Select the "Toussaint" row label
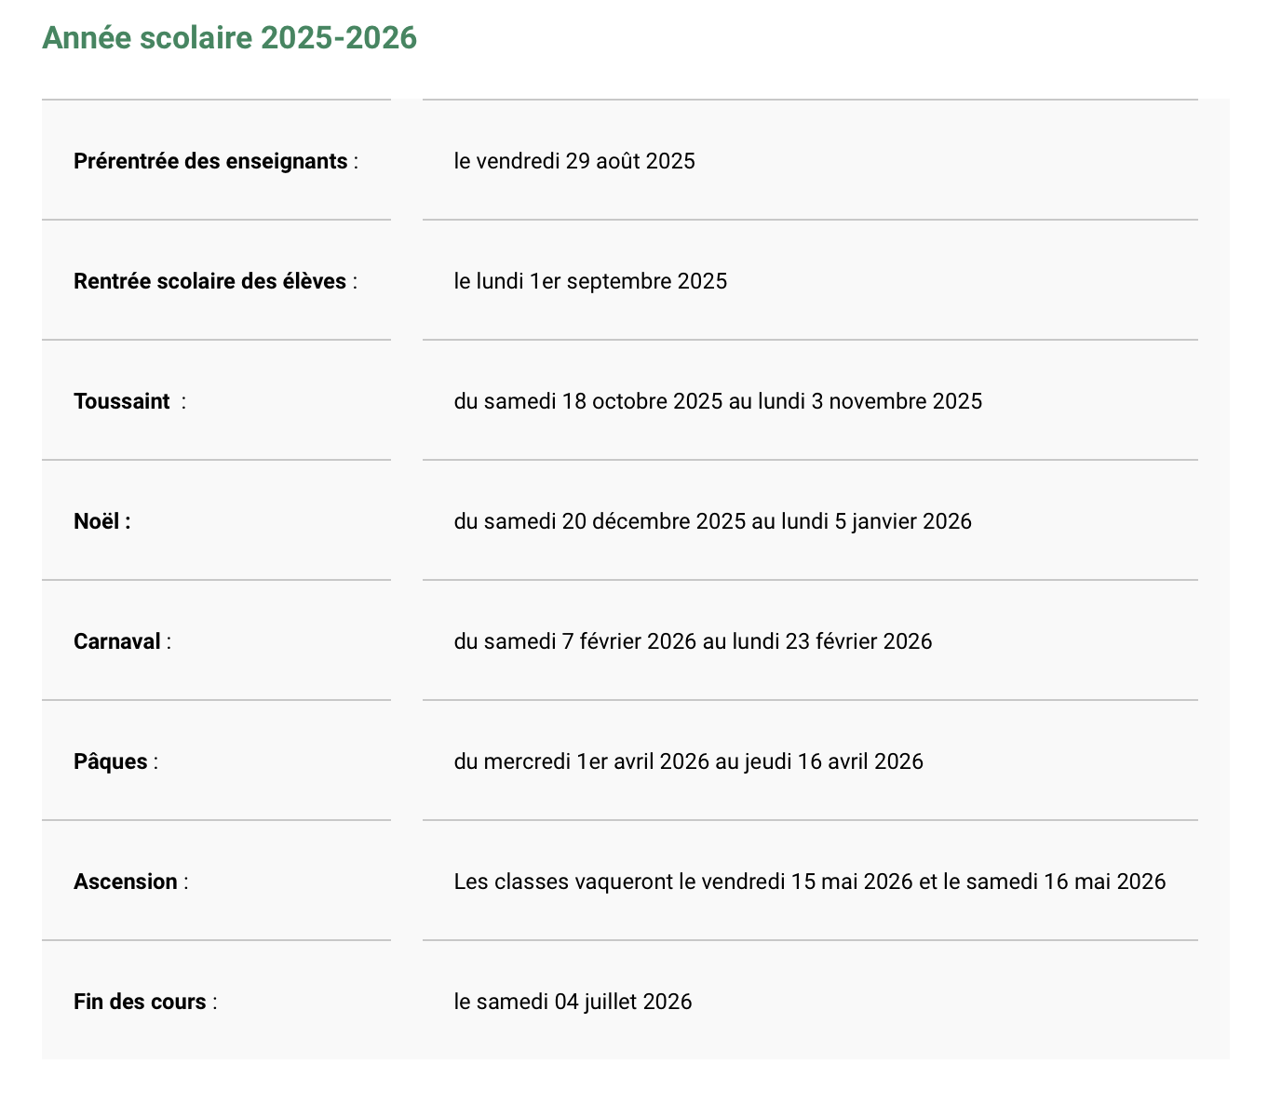The height and width of the screenshot is (1104, 1268). (x=122, y=401)
